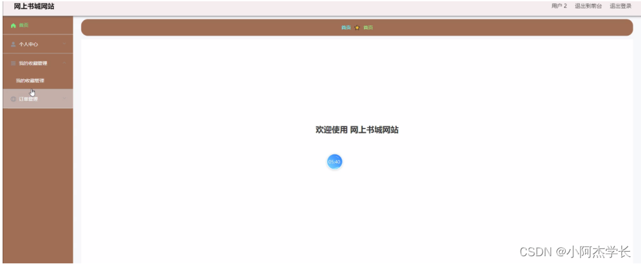Image resolution: width=641 pixels, height=264 pixels.
Task: Click the 我的收藏管理 list icon
Action: click(x=13, y=63)
